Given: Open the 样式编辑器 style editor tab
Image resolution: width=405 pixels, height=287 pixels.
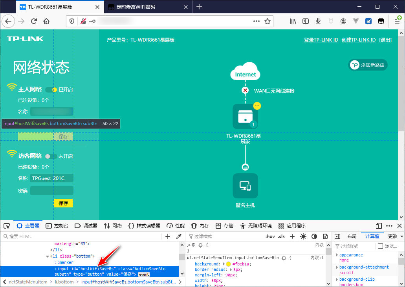Looking at the screenshot, I should click(x=144, y=226).
